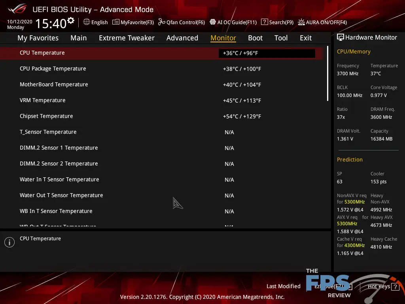Select DIMM.2 Sensor 1 Temperature row
Viewport: 405px width, 304px height.
(x=161, y=148)
